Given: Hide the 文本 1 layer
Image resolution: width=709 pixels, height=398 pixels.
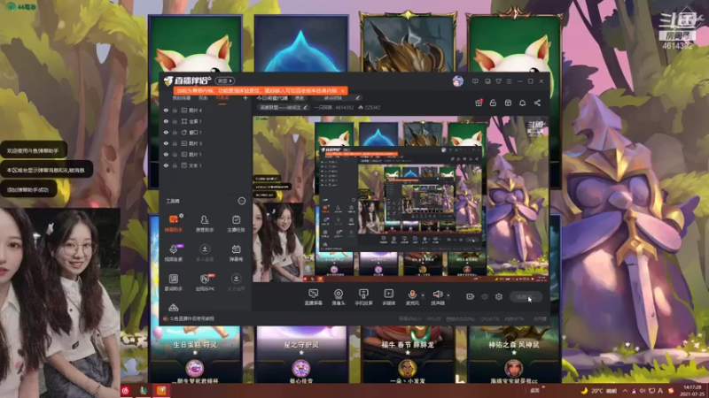Looking at the screenshot, I should coord(166,165).
